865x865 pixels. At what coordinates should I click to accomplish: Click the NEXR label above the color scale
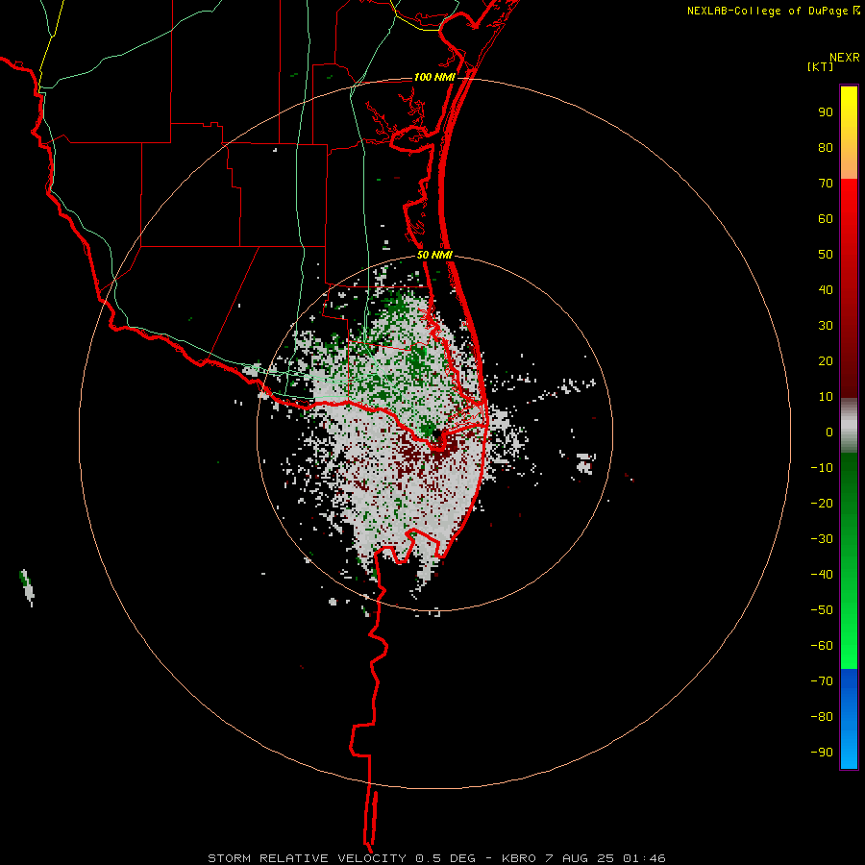[844, 58]
